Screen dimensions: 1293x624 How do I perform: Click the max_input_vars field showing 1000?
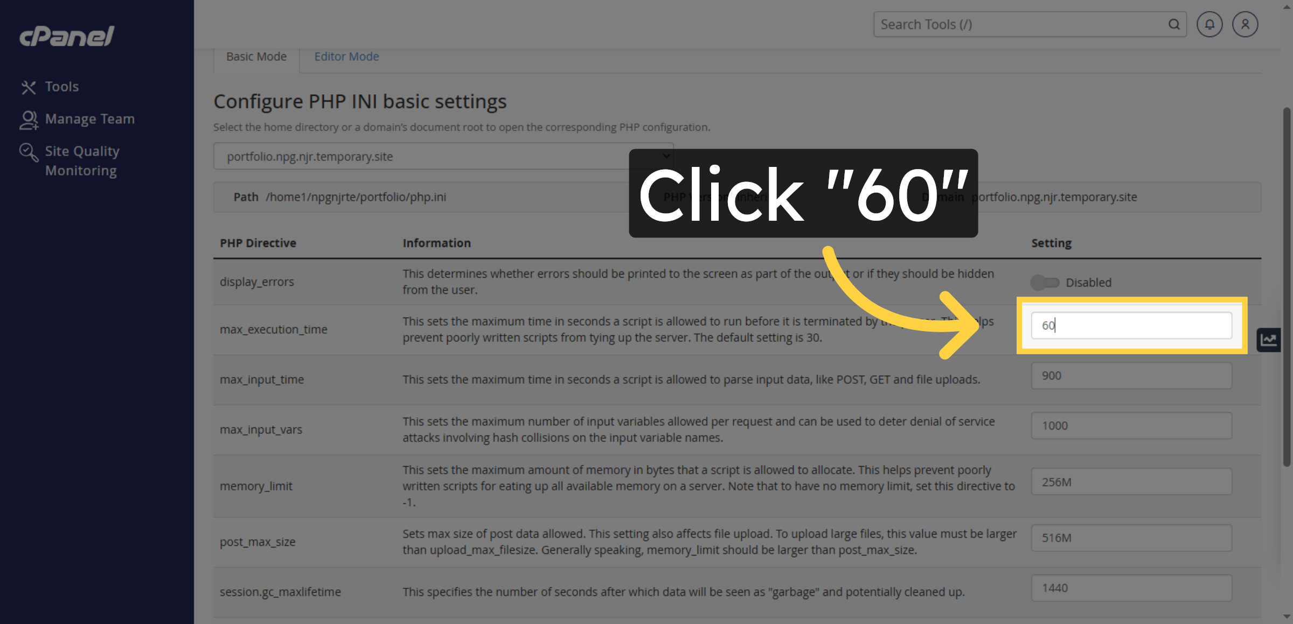(1131, 426)
